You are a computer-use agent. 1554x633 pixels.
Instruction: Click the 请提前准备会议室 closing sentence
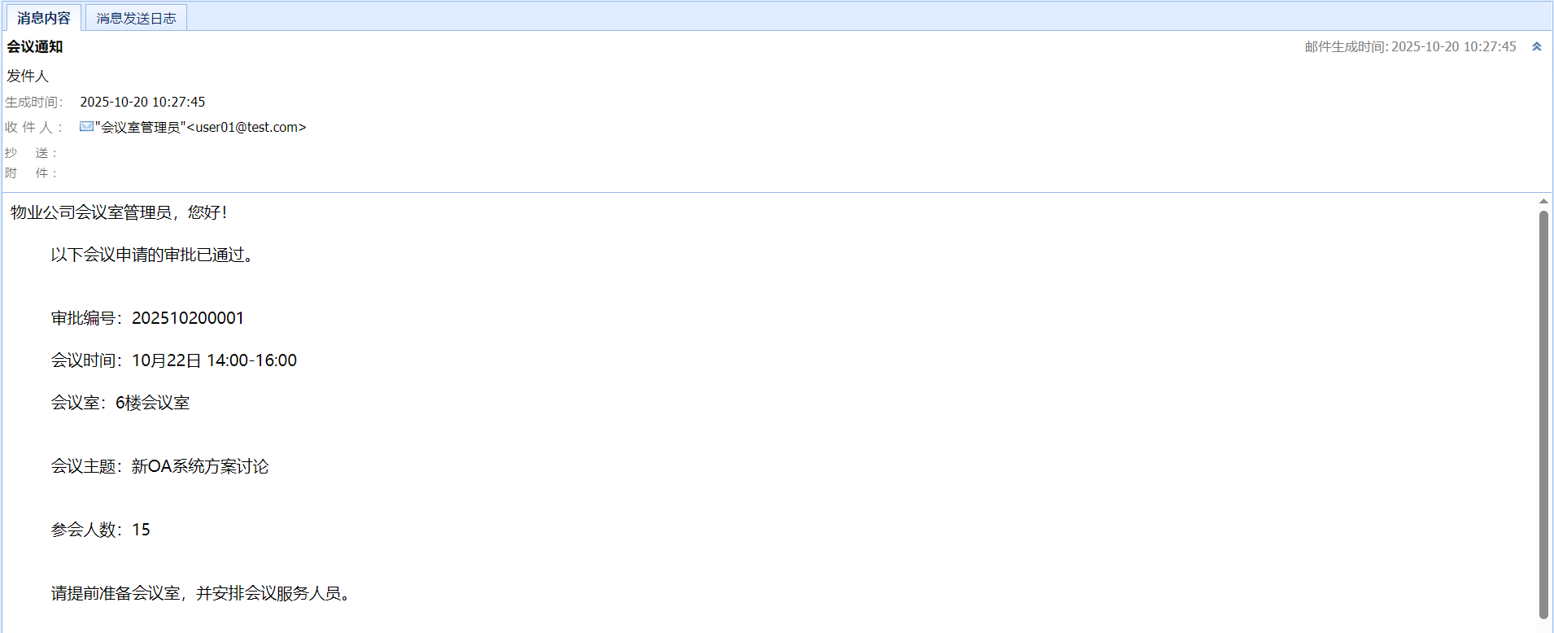(200, 593)
